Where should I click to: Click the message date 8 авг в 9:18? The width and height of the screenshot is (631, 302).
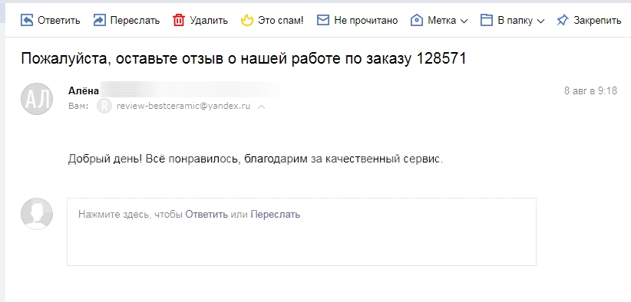[590, 90]
